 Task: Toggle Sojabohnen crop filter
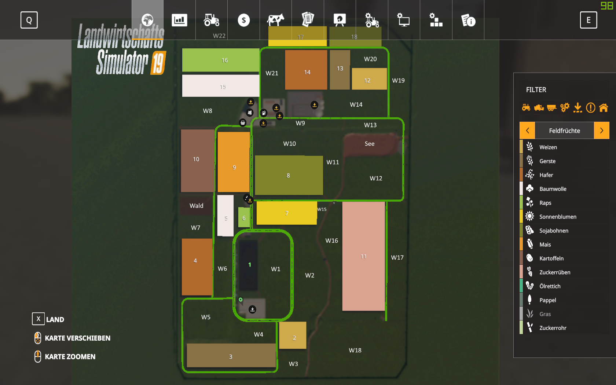[x=565, y=231]
